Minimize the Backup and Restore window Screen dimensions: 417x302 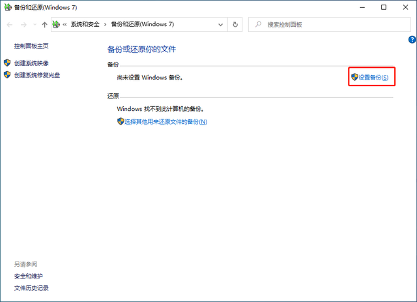362,7
